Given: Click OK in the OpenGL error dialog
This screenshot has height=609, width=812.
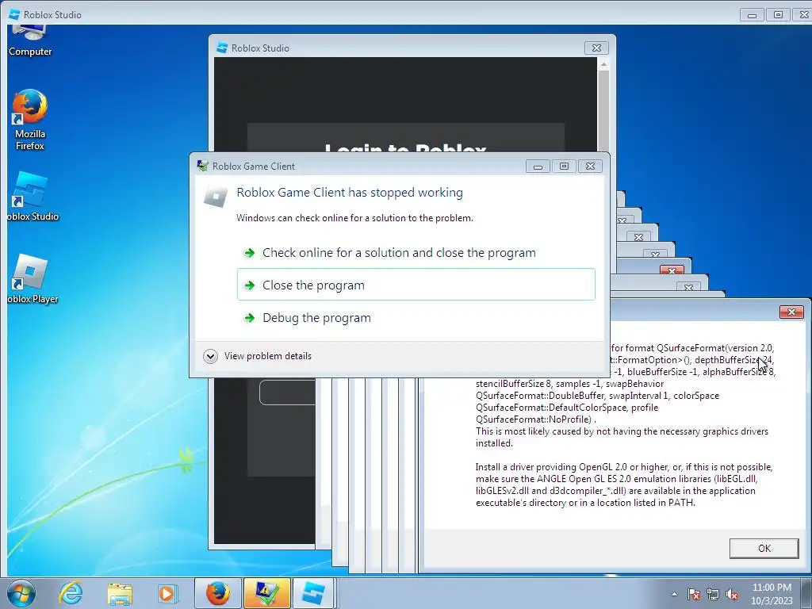Looking at the screenshot, I should (x=764, y=549).
